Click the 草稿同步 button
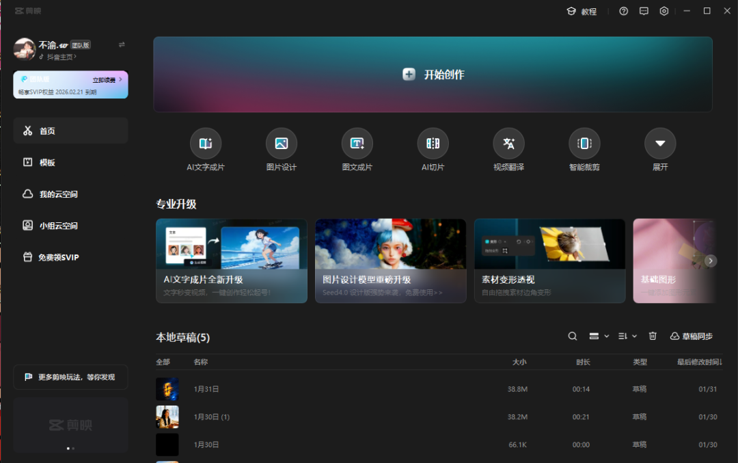This screenshot has height=463, width=738. (691, 336)
